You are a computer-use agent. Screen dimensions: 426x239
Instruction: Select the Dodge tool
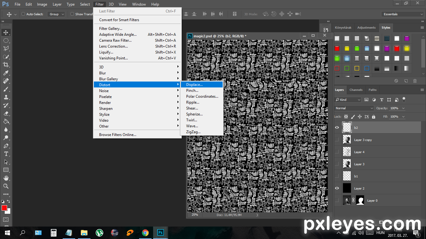(x=6, y=138)
